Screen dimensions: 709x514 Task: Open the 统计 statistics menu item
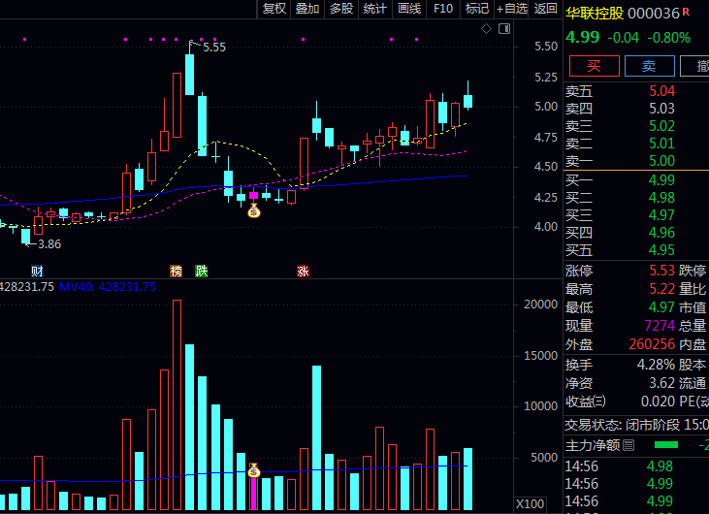coord(374,9)
